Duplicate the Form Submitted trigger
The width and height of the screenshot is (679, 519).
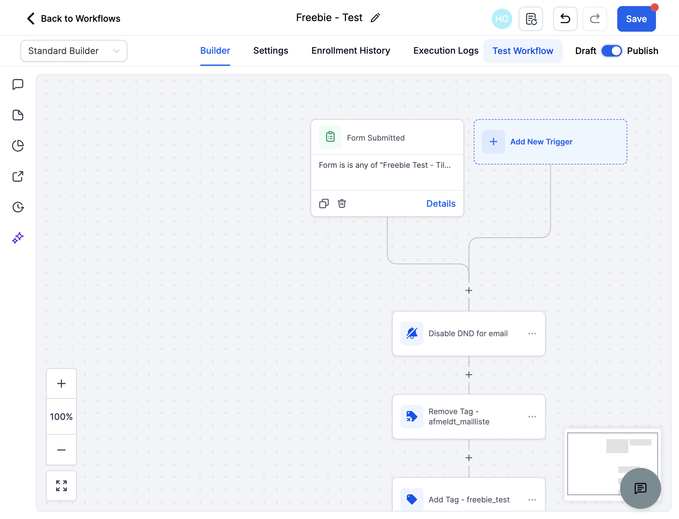tap(324, 204)
